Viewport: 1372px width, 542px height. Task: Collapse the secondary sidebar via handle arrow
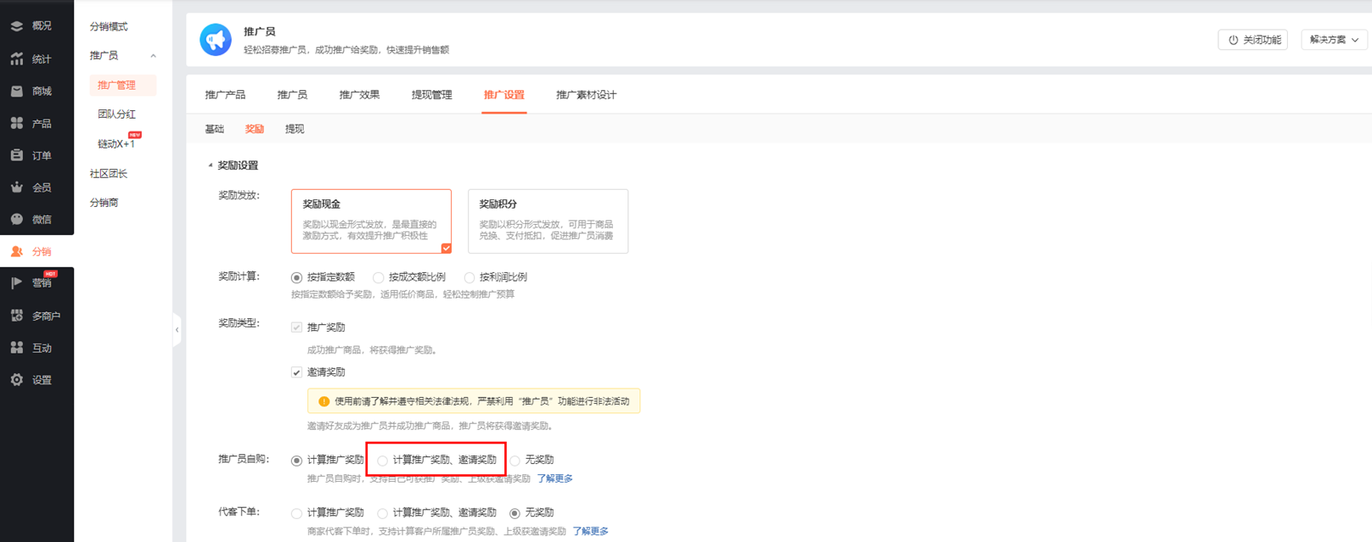(177, 330)
